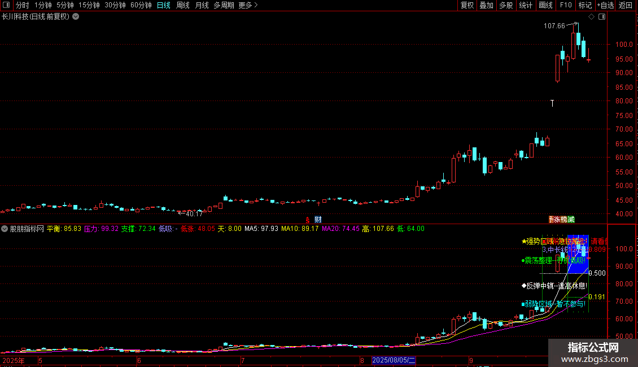Image resolution: width=638 pixels, height=367 pixels.
Task: Select the 30分钟 period
Action: 115,5
